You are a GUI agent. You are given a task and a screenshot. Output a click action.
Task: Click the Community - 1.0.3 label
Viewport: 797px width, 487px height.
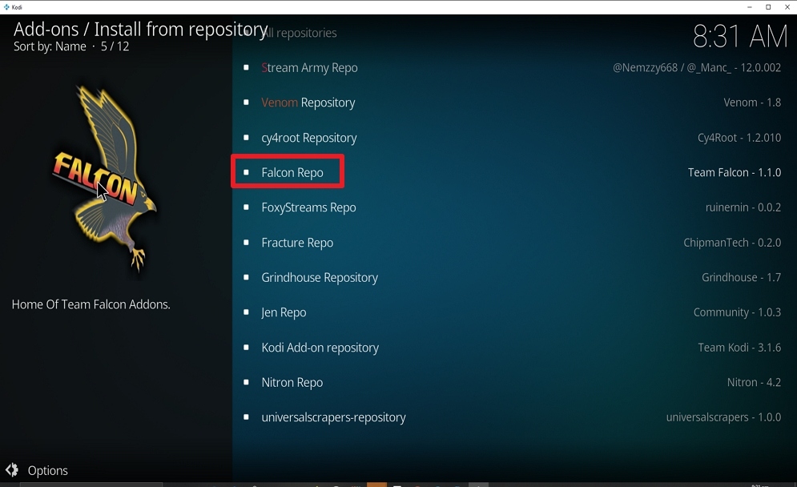(737, 312)
